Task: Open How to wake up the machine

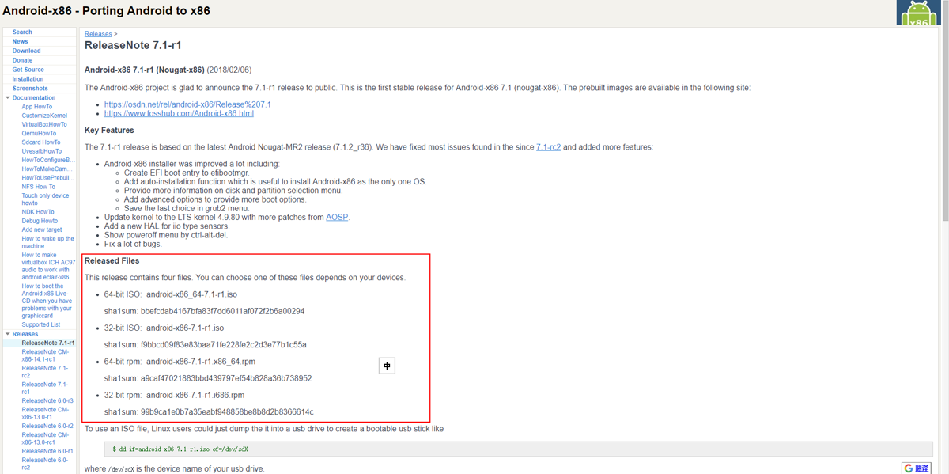Action: tap(47, 242)
